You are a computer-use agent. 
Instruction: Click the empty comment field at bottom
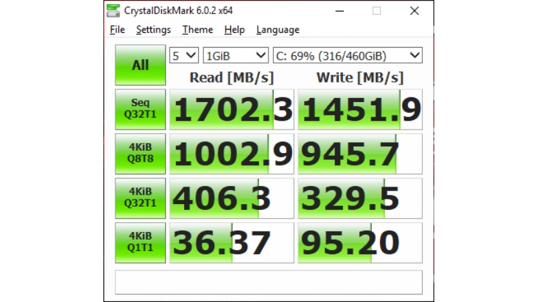[269, 283]
